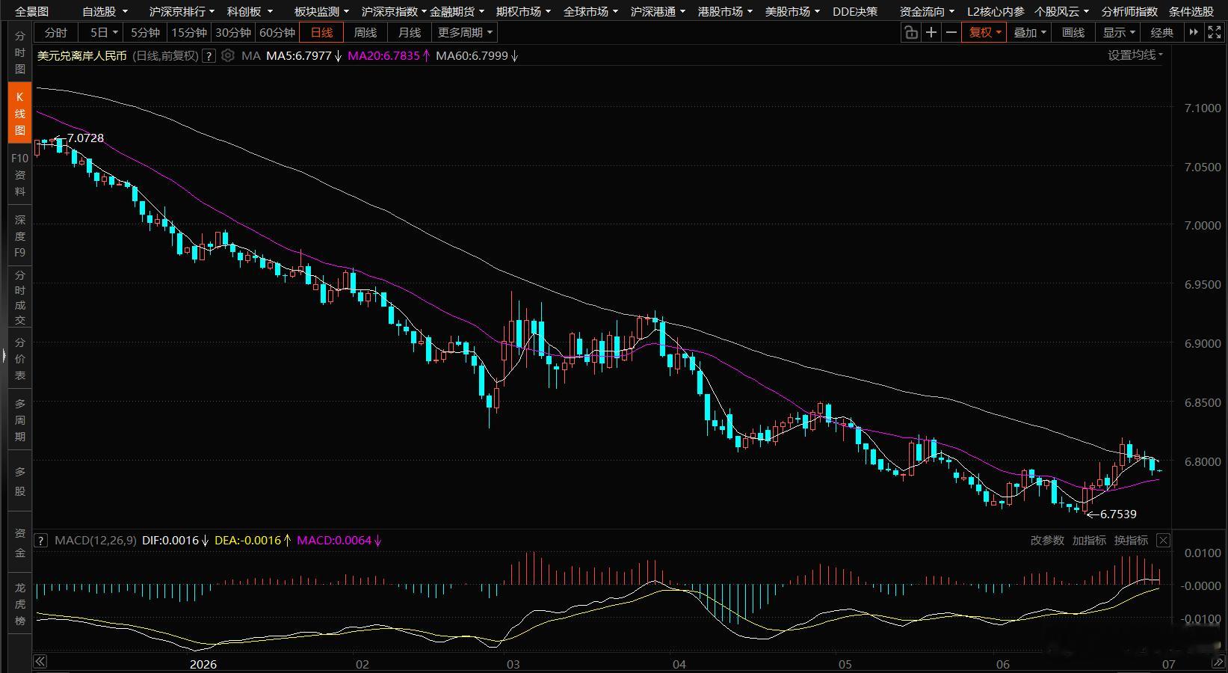Open 叠加 overlay dropdown
The image size is (1228, 673).
point(1029,32)
